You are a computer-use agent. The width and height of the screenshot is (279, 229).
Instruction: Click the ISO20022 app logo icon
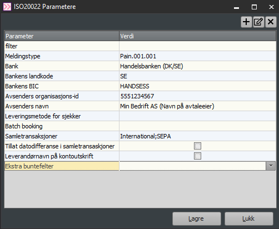(7, 7)
